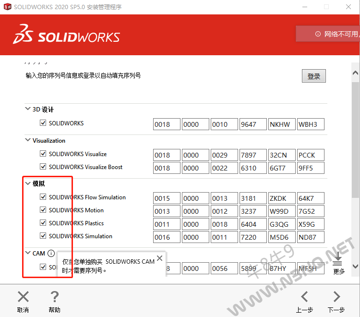Click SOLIDWORKS serial field containing 0018

(167, 124)
